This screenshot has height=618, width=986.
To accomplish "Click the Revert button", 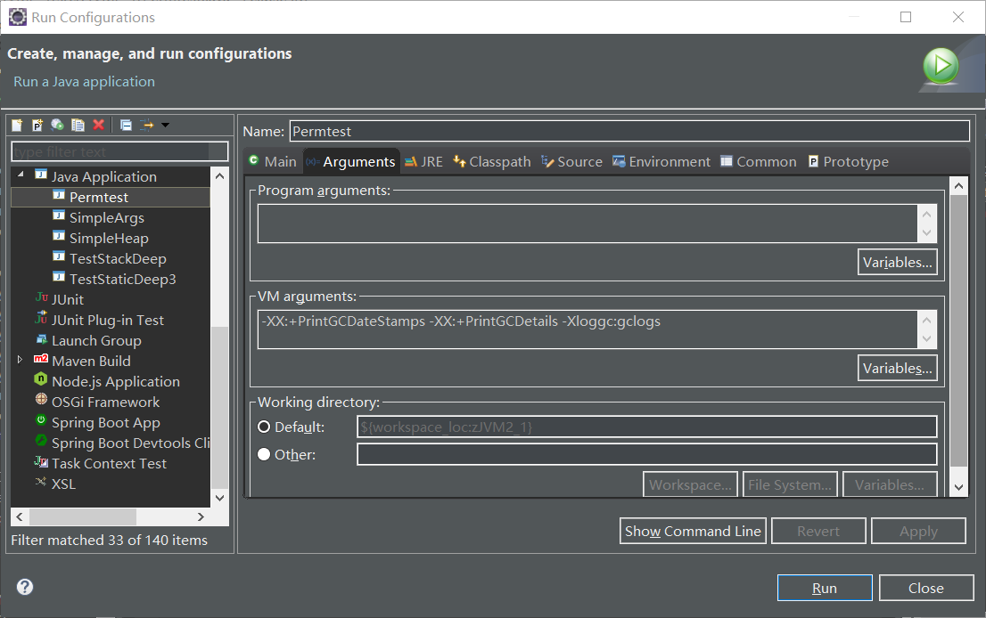I will coord(818,531).
